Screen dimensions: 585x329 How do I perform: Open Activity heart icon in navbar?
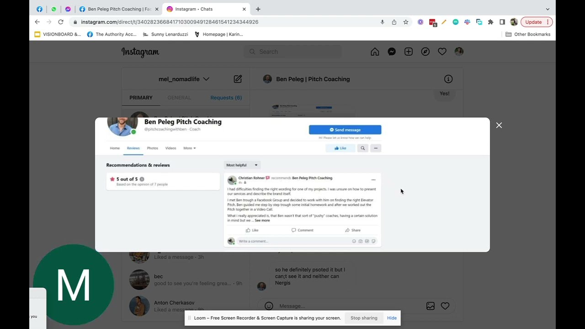coord(442,52)
